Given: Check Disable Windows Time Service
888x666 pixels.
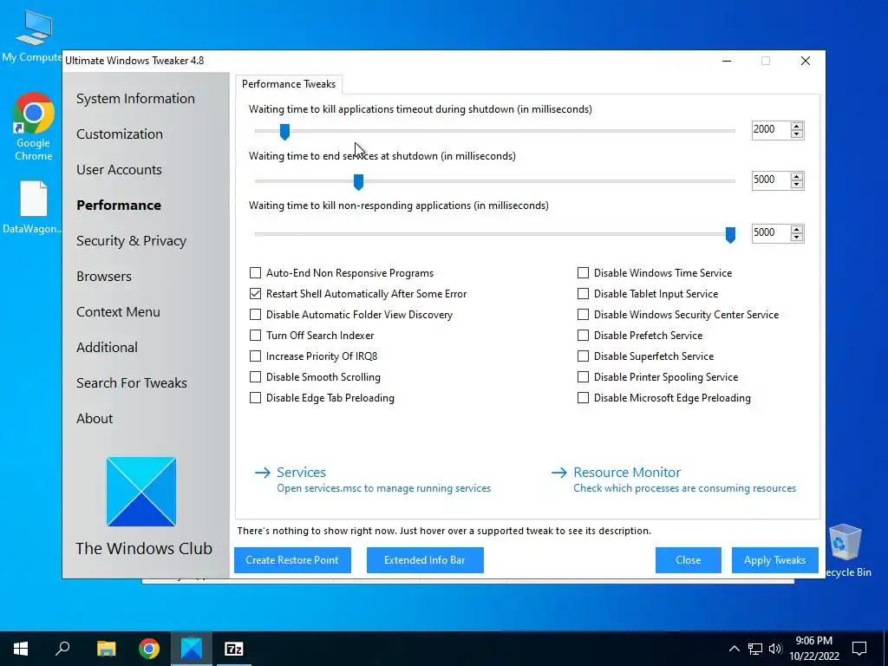Looking at the screenshot, I should [583, 273].
